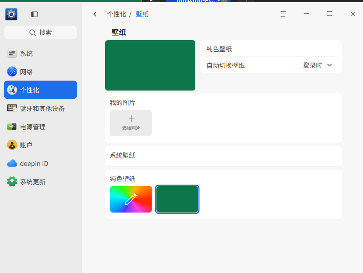Click the 我的图片 section title
This screenshot has width=363, height=273.
122,103
